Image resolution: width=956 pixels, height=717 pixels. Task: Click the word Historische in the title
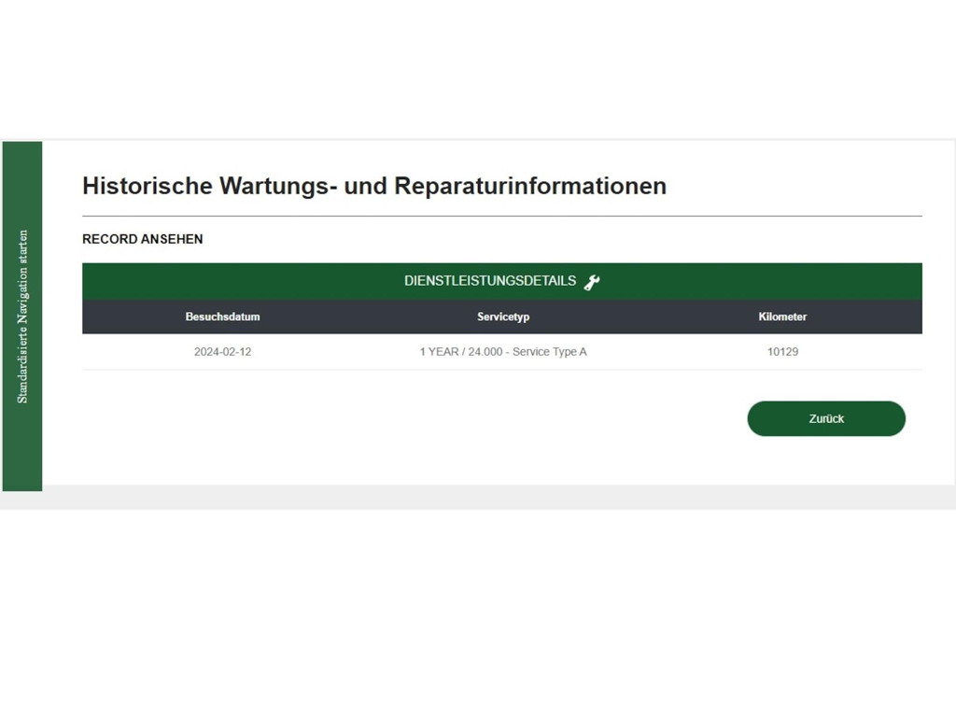pos(147,186)
